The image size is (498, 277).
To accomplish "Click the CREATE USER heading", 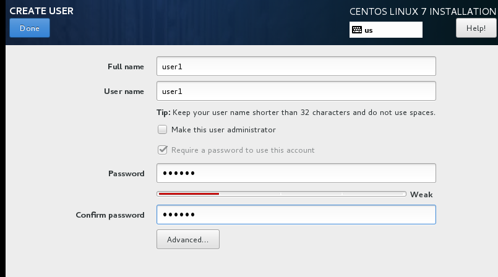I will point(41,11).
